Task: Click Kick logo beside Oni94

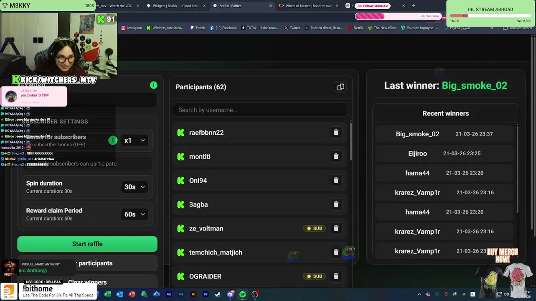Action: coord(181,181)
